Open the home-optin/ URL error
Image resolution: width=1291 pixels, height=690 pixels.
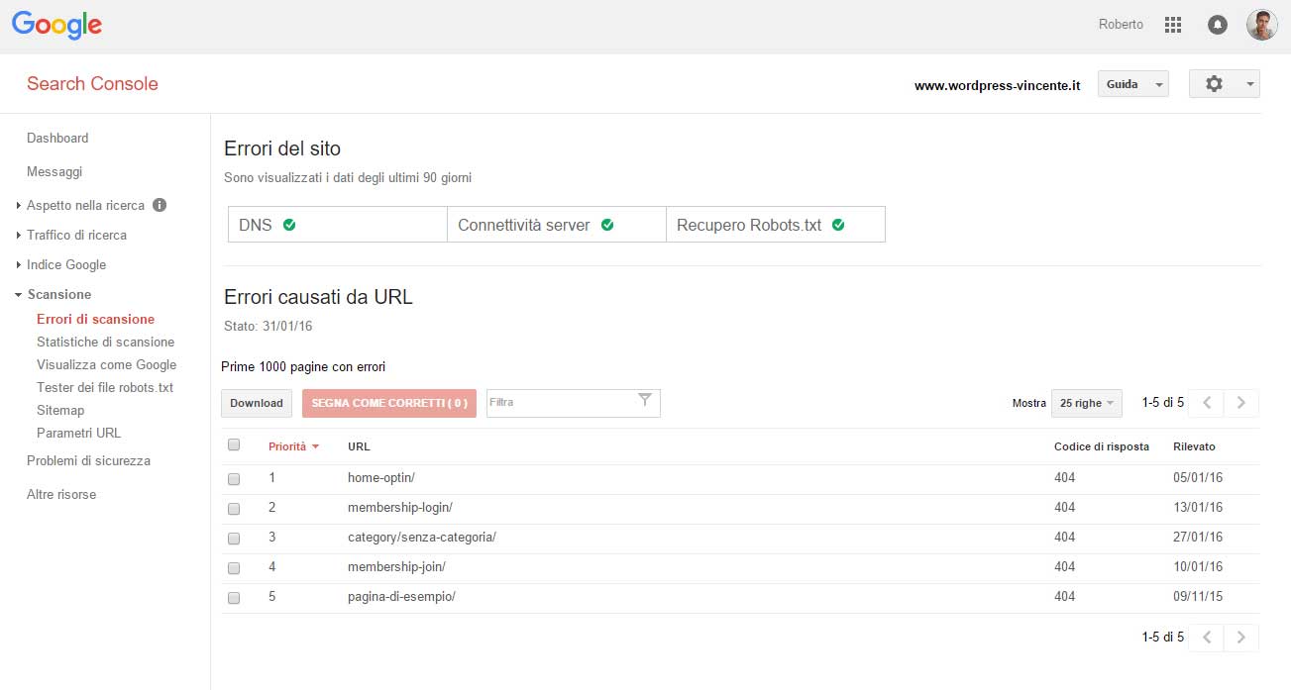point(381,478)
